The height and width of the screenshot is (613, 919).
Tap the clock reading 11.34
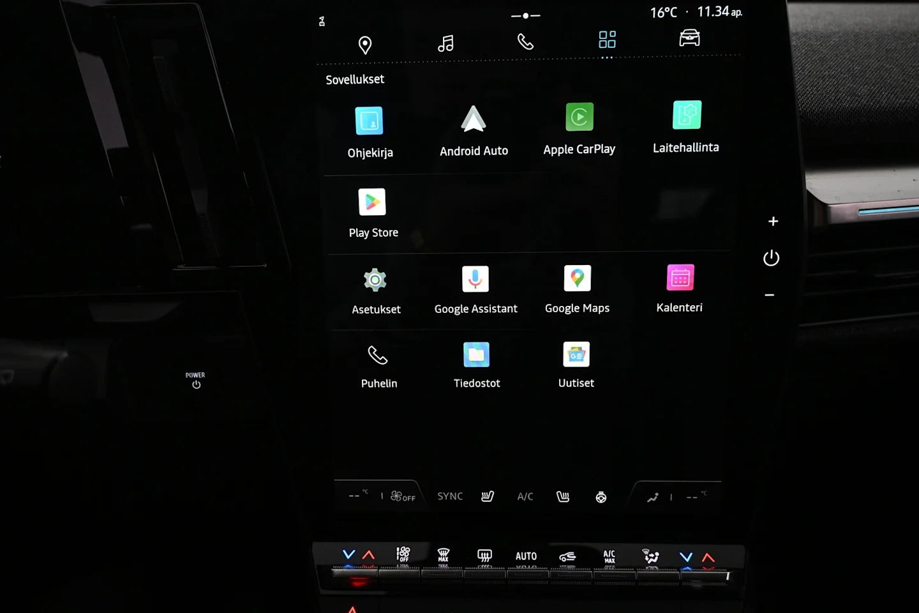click(720, 11)
